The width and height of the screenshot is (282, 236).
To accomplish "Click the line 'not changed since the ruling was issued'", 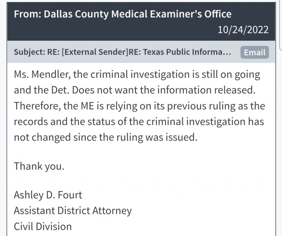I will (106, 137).
